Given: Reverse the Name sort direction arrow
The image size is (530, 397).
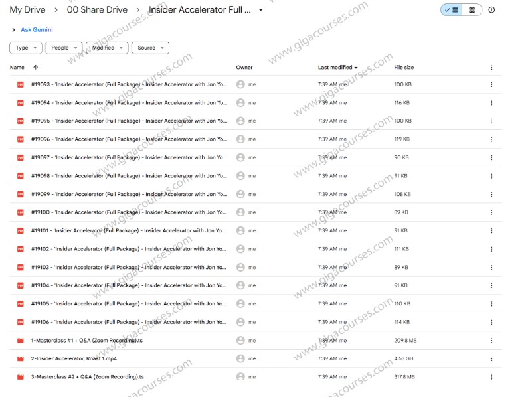Looking at the screenshot, I should coord(35,67).
